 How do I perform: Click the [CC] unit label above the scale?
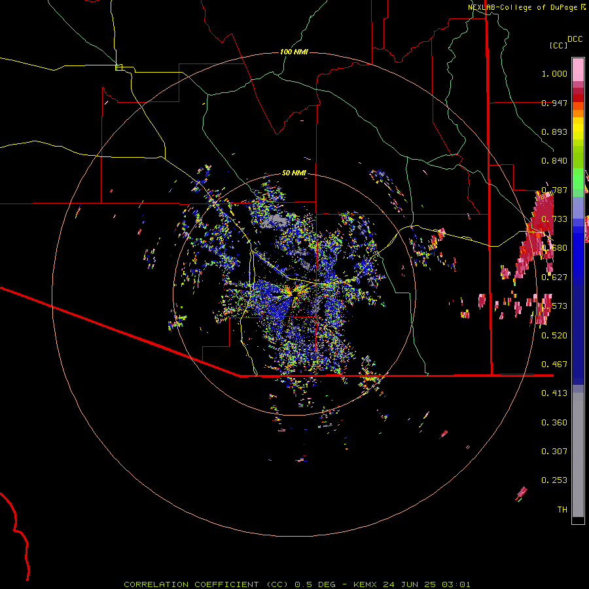559,45
